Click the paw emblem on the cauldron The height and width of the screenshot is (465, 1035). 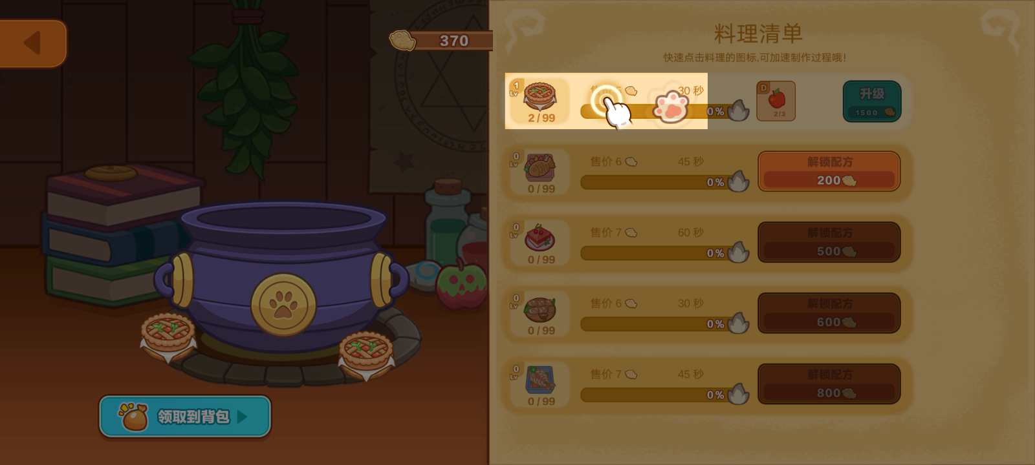pyautogui.click(x=283, y=304)
